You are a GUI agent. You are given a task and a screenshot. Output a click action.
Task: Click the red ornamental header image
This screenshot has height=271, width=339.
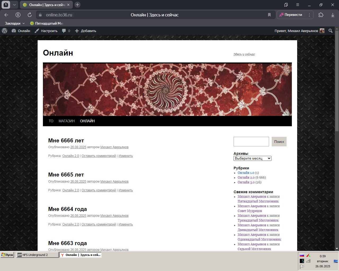point(167,89)
